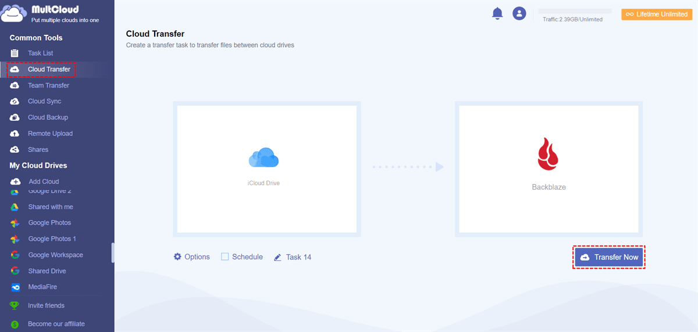Click the traffic usage progress bar
The width and height of the screenshot is (698, 332).
575,11
